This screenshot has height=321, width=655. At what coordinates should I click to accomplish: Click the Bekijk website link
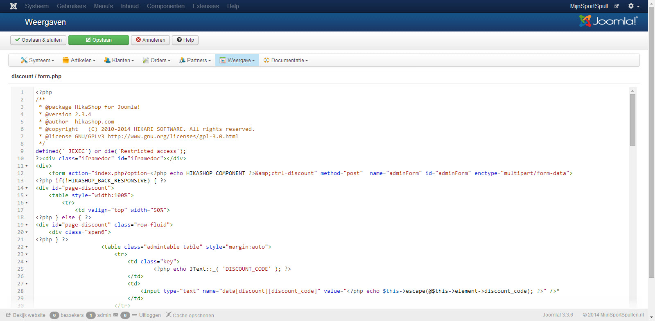[x=26, y=315]
